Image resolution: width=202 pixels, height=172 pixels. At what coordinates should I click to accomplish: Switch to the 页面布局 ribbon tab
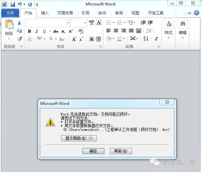pyautogui.click(x=65, y=13)
